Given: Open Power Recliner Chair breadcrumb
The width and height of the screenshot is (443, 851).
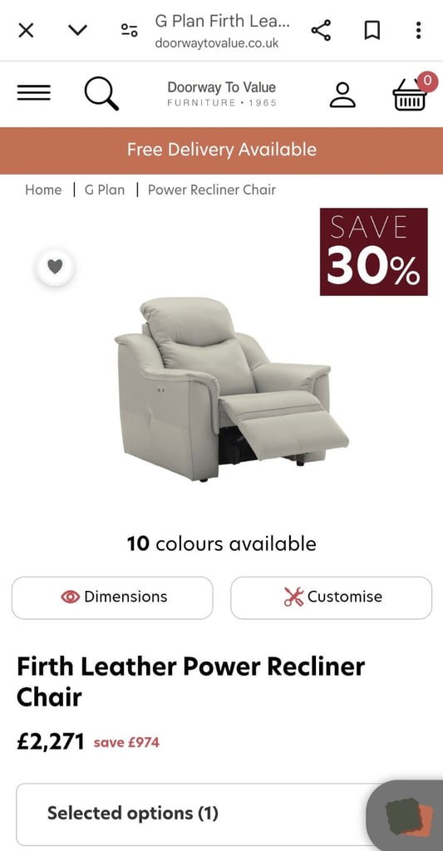Looking at the screenshot, I should 212,190.
